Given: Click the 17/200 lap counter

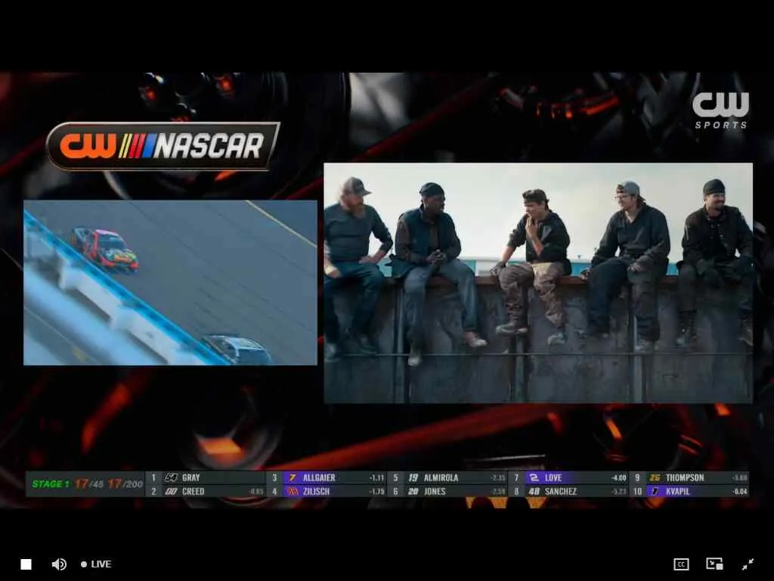Looking at the screenshot, I should [x=125, y=484].
